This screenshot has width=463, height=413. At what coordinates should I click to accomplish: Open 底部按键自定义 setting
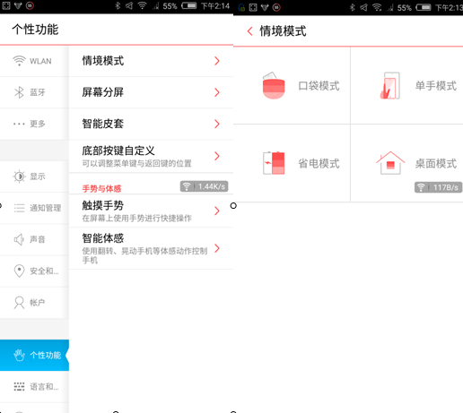click(x=151, y=156)
